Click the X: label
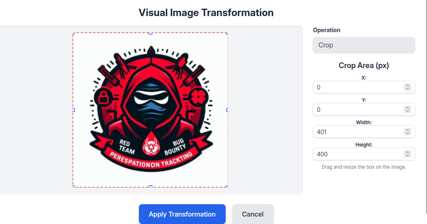This screenshot has height=224, width=427. (364, 78)
